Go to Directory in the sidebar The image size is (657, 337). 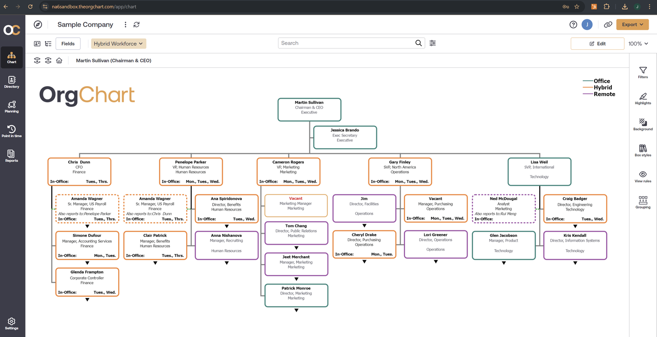click(x=12, y=82)
